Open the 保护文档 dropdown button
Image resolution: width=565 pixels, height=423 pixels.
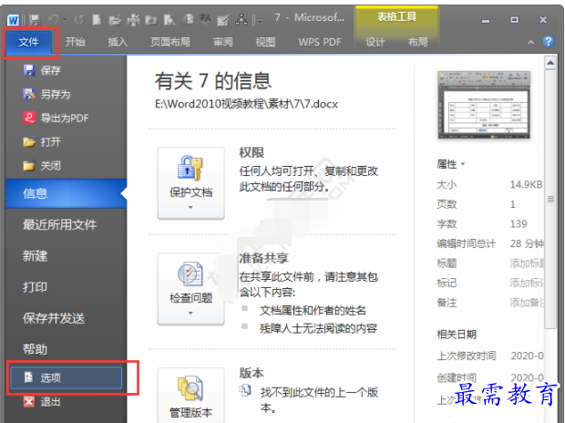click(x=191, y=183)
